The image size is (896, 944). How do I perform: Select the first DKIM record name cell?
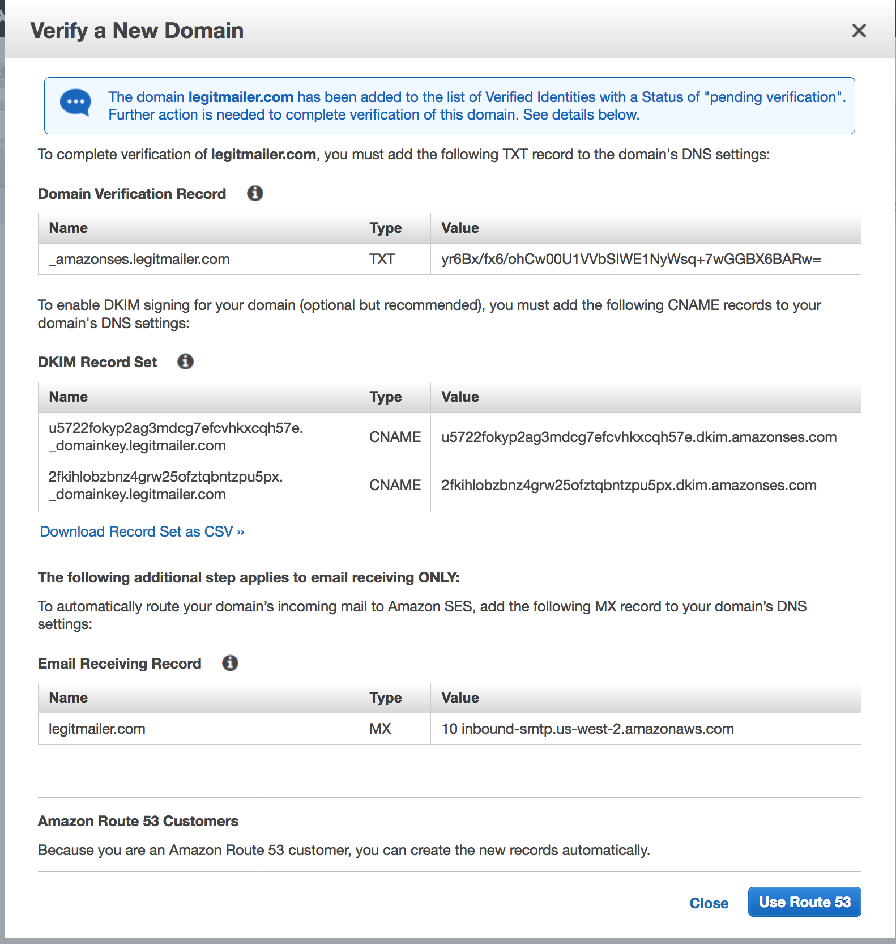176,437
